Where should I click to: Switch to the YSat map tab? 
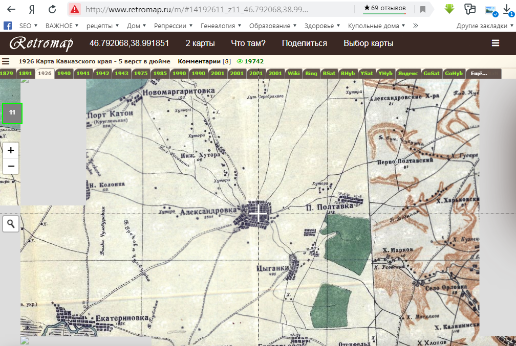tap(367, 74)
